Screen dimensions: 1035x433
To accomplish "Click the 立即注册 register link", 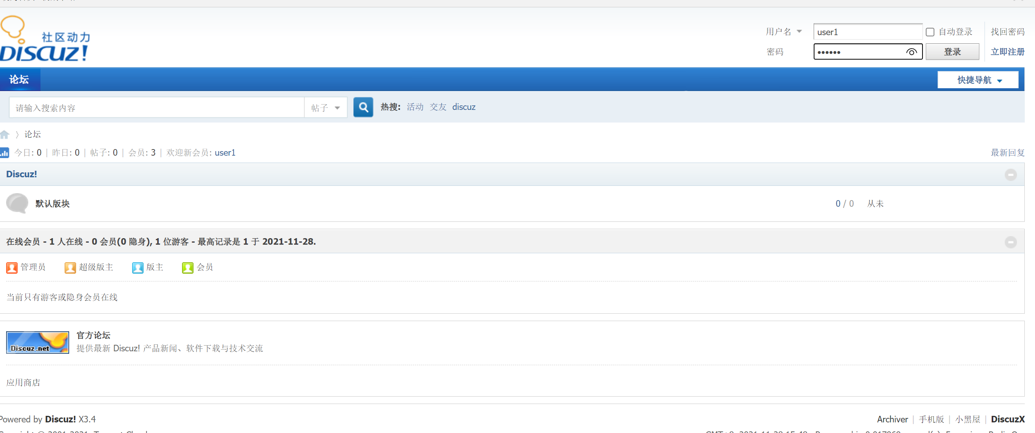I will tap(1008, 52).
